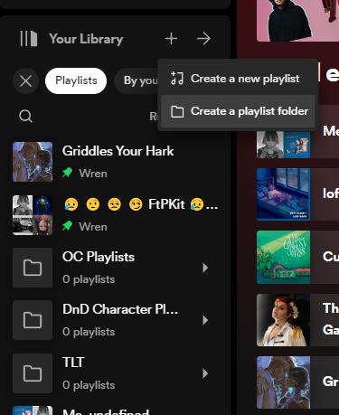Image resolution: width=339 pixels, height=415 pixels.
Task: Open library search with the magnifier icon
Action: tap(25, 116)
